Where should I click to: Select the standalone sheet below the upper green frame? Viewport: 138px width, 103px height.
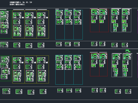coord(4,45)
